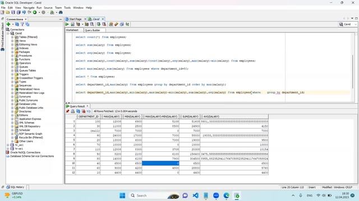Screen dimensions: 359x201
Task: Click the highlighted cell in result row 10
Action: click(160, 163)
